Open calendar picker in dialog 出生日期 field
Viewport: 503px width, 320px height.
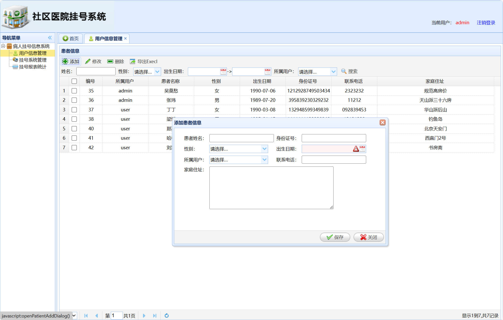pyautogui.click(x=362, y=149)
